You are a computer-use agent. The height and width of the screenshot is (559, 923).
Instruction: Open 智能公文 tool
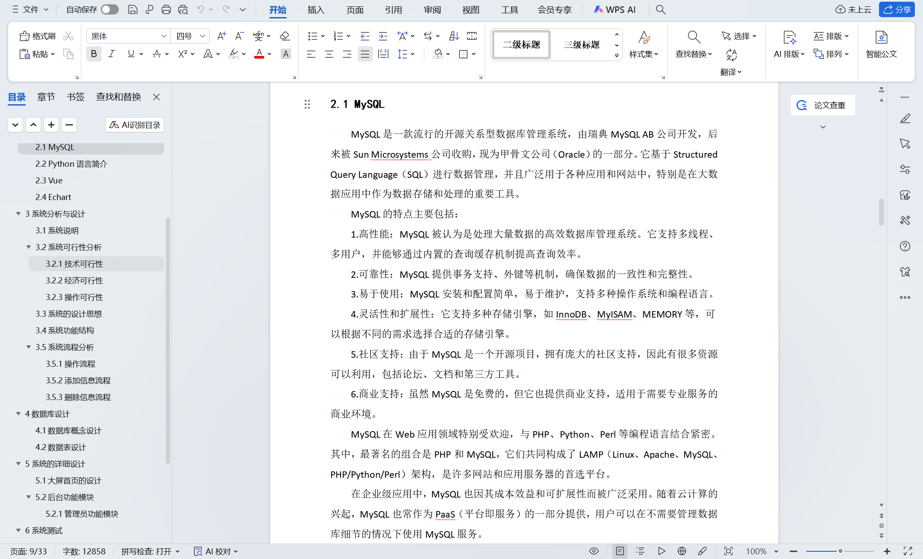point(881,44)
